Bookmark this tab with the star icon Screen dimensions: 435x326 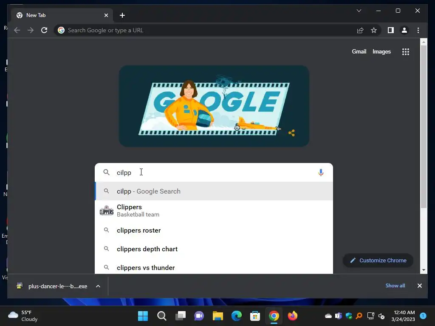tap(374, 30)
